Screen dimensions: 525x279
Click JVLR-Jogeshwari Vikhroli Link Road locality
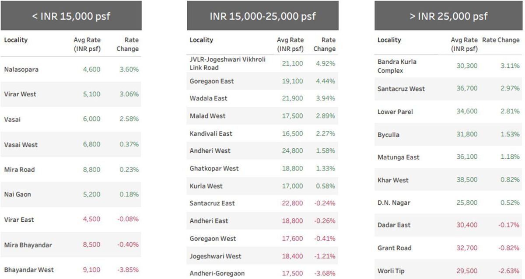[227, 63]
